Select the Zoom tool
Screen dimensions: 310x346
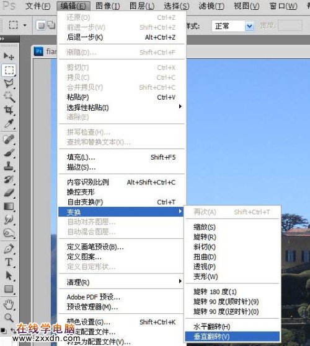click(9, 318)
